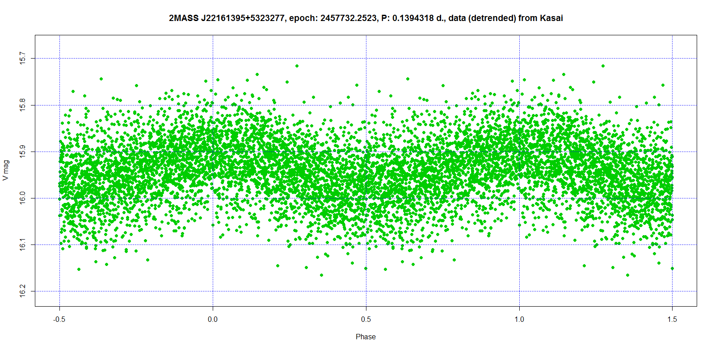The image size is (715, 350).
Task: Click the x-axis tick label 0.0
Action: (213, 319)
